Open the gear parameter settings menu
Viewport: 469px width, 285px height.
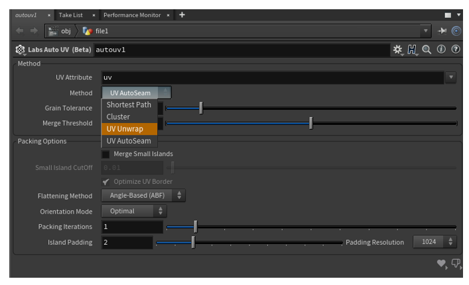coord(398,50)
